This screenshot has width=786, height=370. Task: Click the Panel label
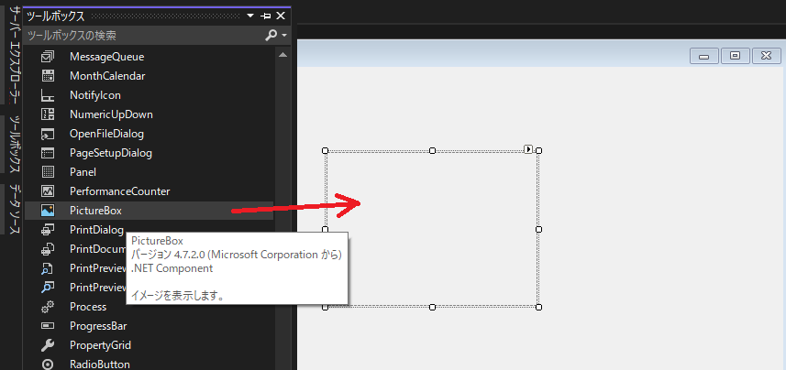[x=83, y=172]
